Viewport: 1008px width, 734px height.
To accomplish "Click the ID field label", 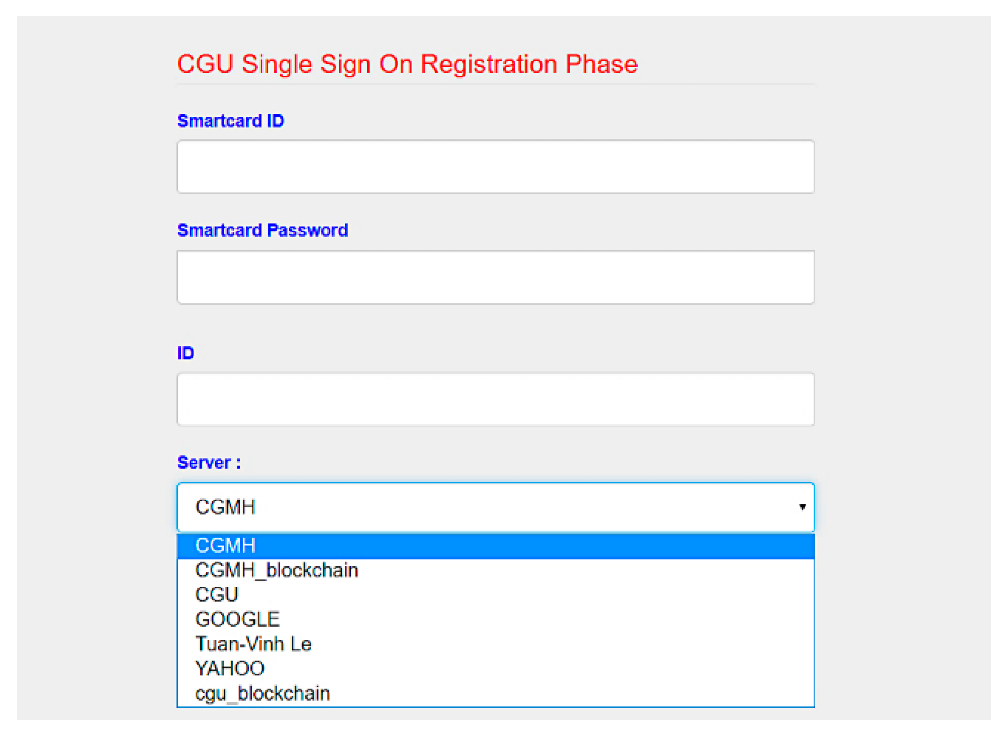I will coord(186,353).
